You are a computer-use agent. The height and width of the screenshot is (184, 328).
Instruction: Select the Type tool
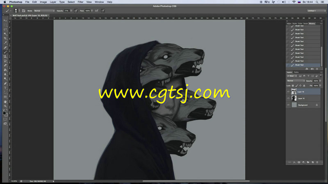coord(5,88)
